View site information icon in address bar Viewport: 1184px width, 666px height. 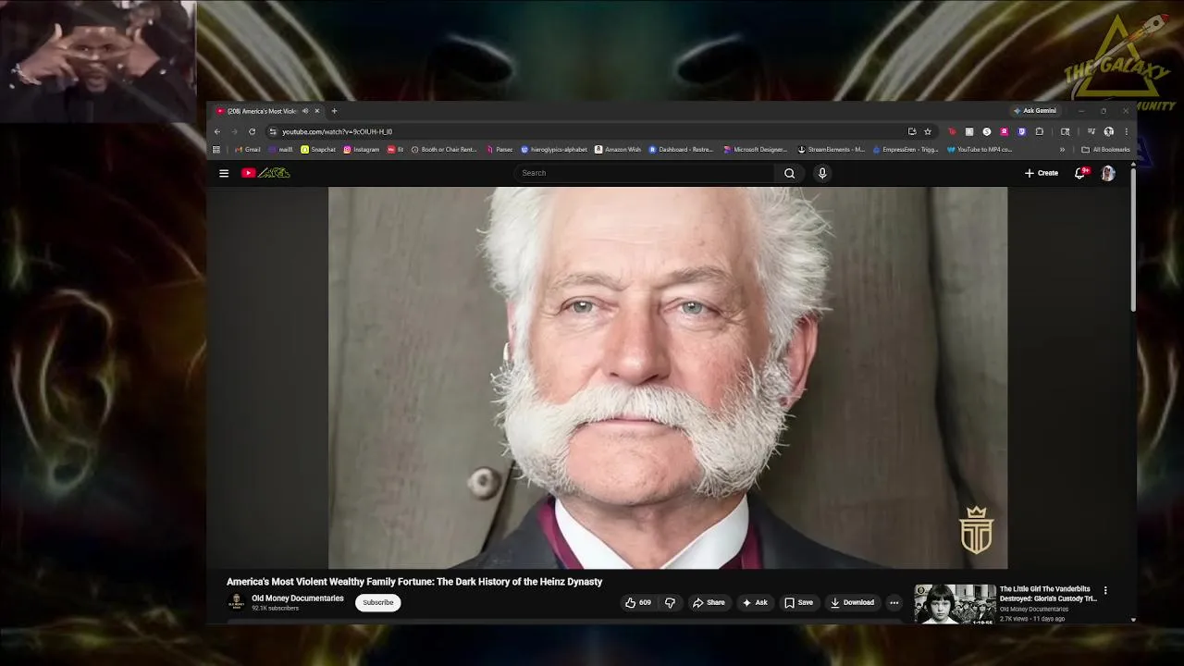pyautogui.click(x=273, y=131)
